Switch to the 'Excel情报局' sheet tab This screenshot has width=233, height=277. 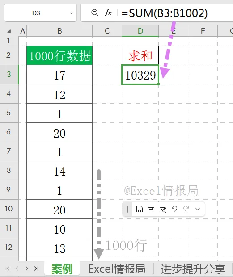117,269
